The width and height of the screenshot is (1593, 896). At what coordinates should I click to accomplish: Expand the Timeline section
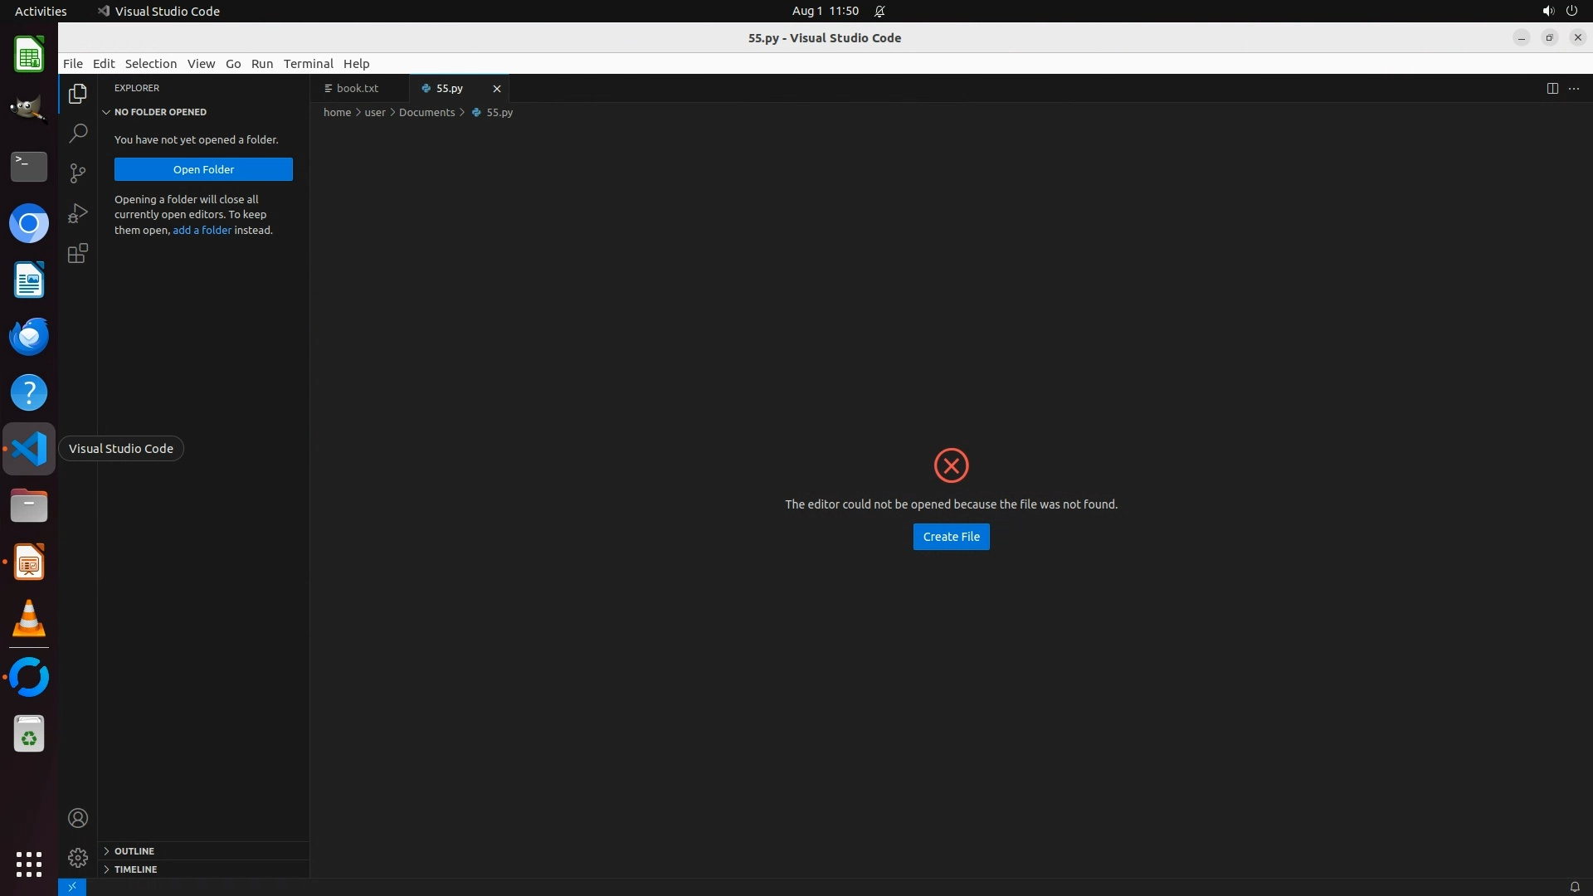pos(135,869)
